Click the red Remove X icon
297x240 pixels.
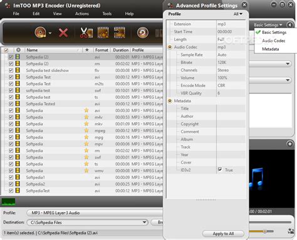(x=63, y=33)
